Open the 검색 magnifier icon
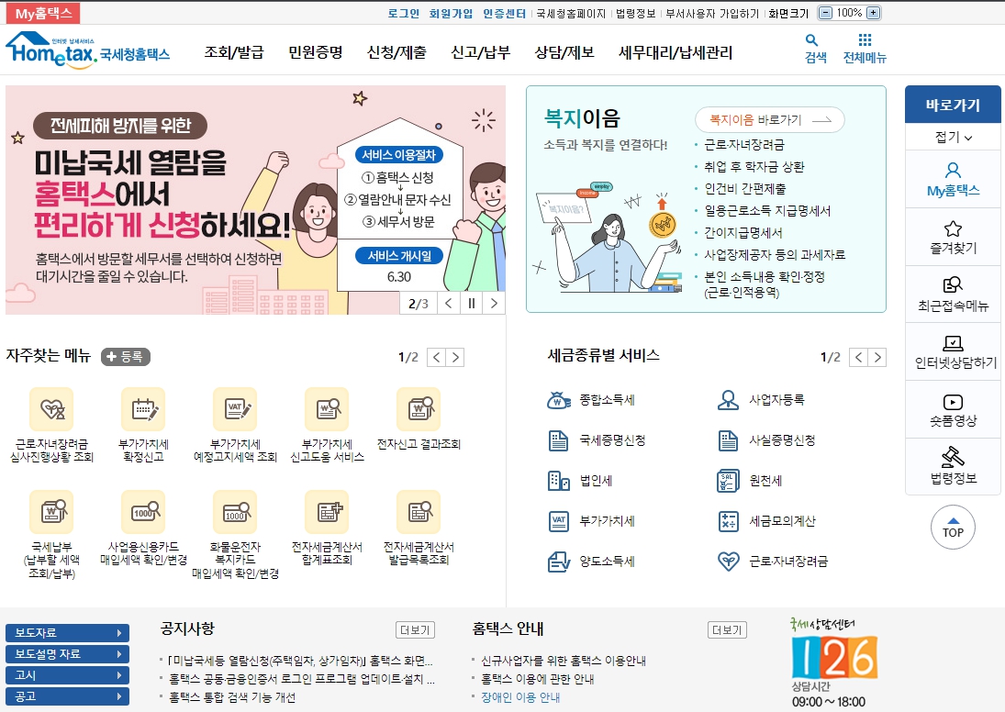This screenshot has width=1005, height=712. coord(811,39)
